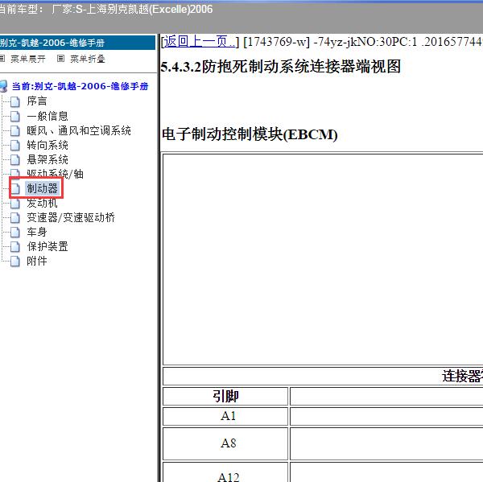Open the 附件 chapter

point(37,261)
